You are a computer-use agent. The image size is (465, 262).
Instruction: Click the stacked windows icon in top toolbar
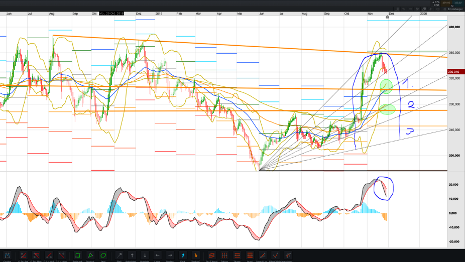point(424,9)
